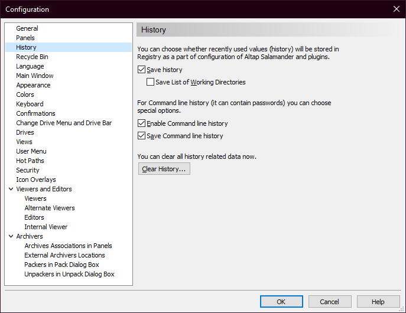The width and height of the screenshot is (406, 313).
Task: Go to the Colors configuration page
Action: coord(25,94)
